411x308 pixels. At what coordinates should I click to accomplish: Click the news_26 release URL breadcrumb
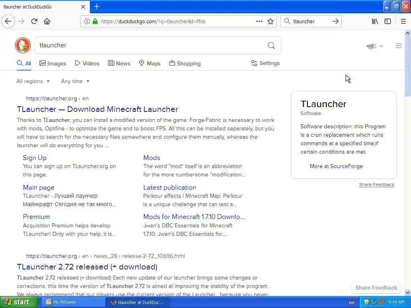click(106, 256)
